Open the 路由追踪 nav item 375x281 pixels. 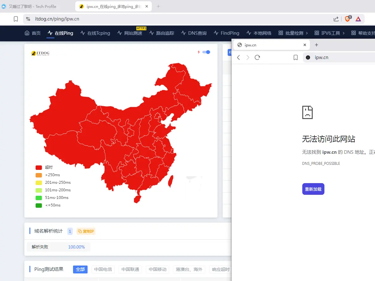point(162,33)
